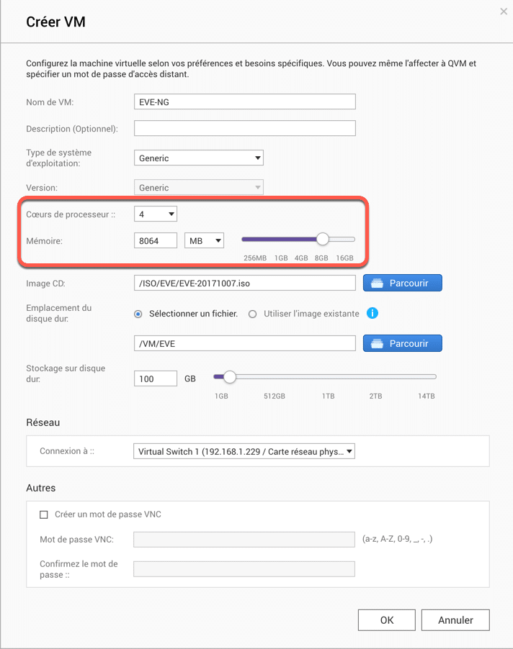Click the disk size field showing 100
Image resolution: width=513 pixels, height=649 pixels.
[156, 378]
